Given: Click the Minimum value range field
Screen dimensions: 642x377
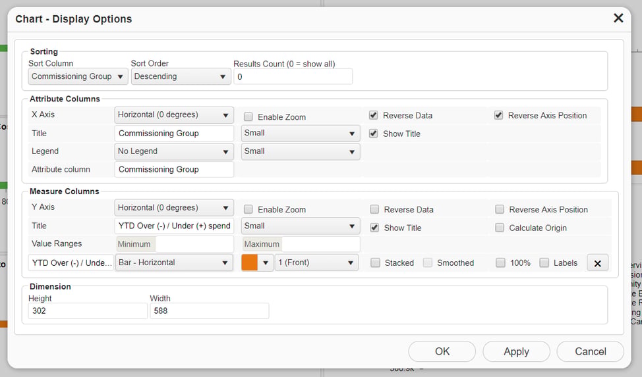Looking at the screenshot, I should coord(194,244).
